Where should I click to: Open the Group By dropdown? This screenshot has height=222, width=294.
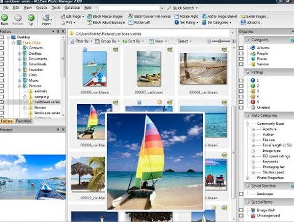108,41
